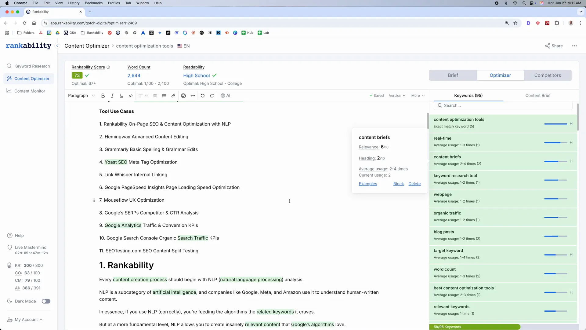
Task: Create a bulleted list
Action: 155,96
